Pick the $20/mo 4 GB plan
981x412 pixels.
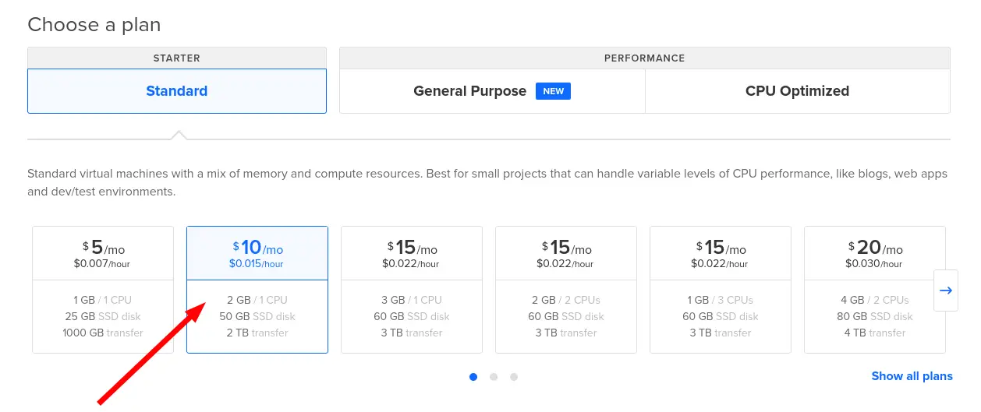875,290
